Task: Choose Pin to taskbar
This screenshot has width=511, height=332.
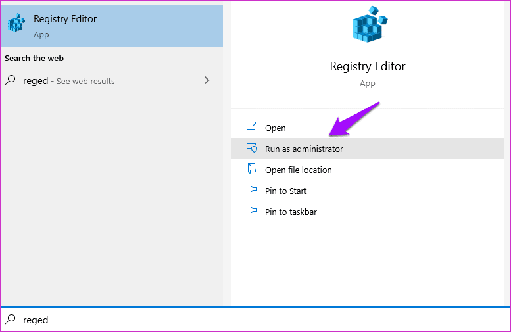Action: click(367, 212)
